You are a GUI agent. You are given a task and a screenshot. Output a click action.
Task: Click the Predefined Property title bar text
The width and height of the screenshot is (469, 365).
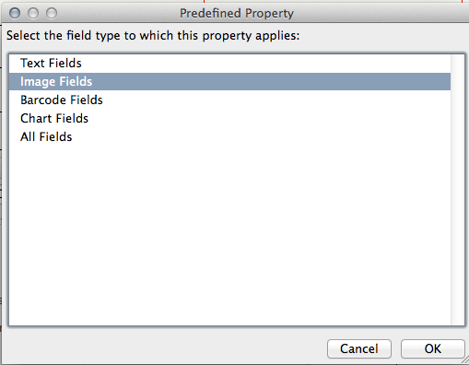pyautogui.click(x=237, y=14)
